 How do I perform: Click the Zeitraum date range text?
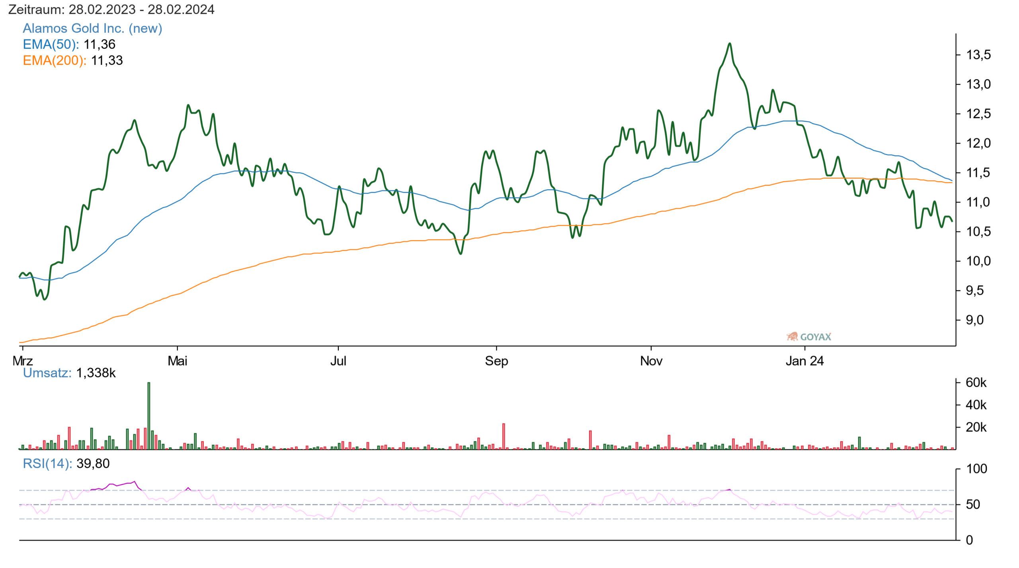[x=111, y=9]
